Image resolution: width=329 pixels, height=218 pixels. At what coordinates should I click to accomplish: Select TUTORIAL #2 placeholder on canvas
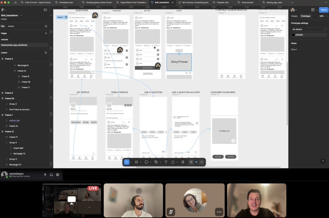click(224, 131)
